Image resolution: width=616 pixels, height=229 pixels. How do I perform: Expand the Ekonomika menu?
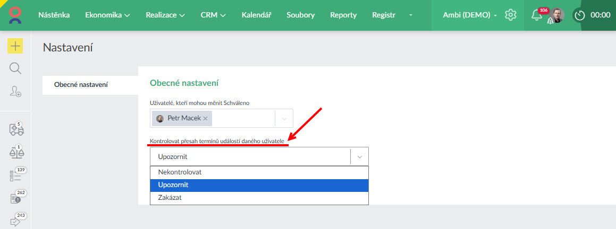pyautogui.click(x=107, y=15)
